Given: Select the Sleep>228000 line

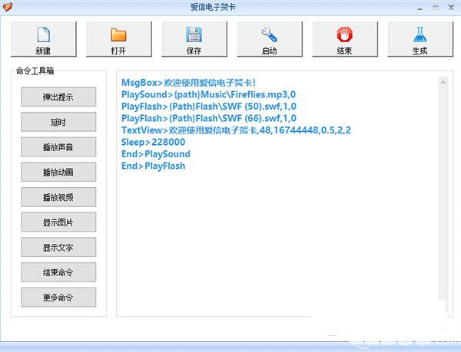Looking at the screenshot, I should [x=153, y=142].
